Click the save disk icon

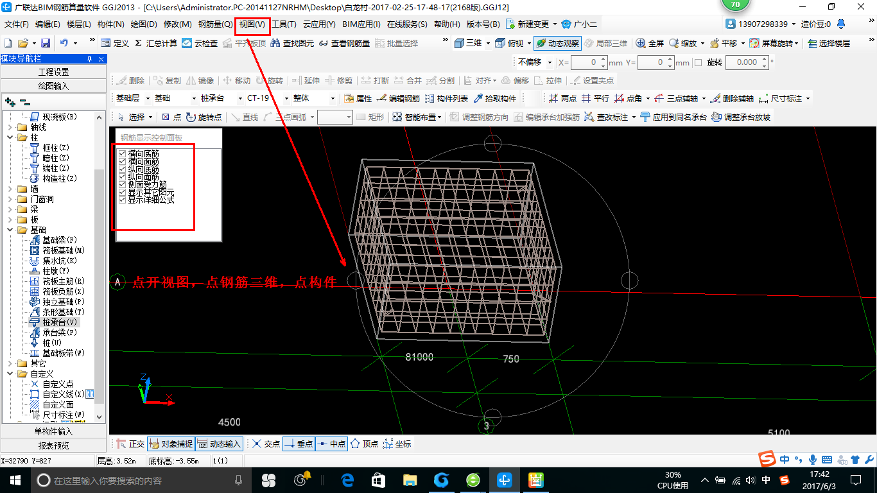click(x=46, y=43)
